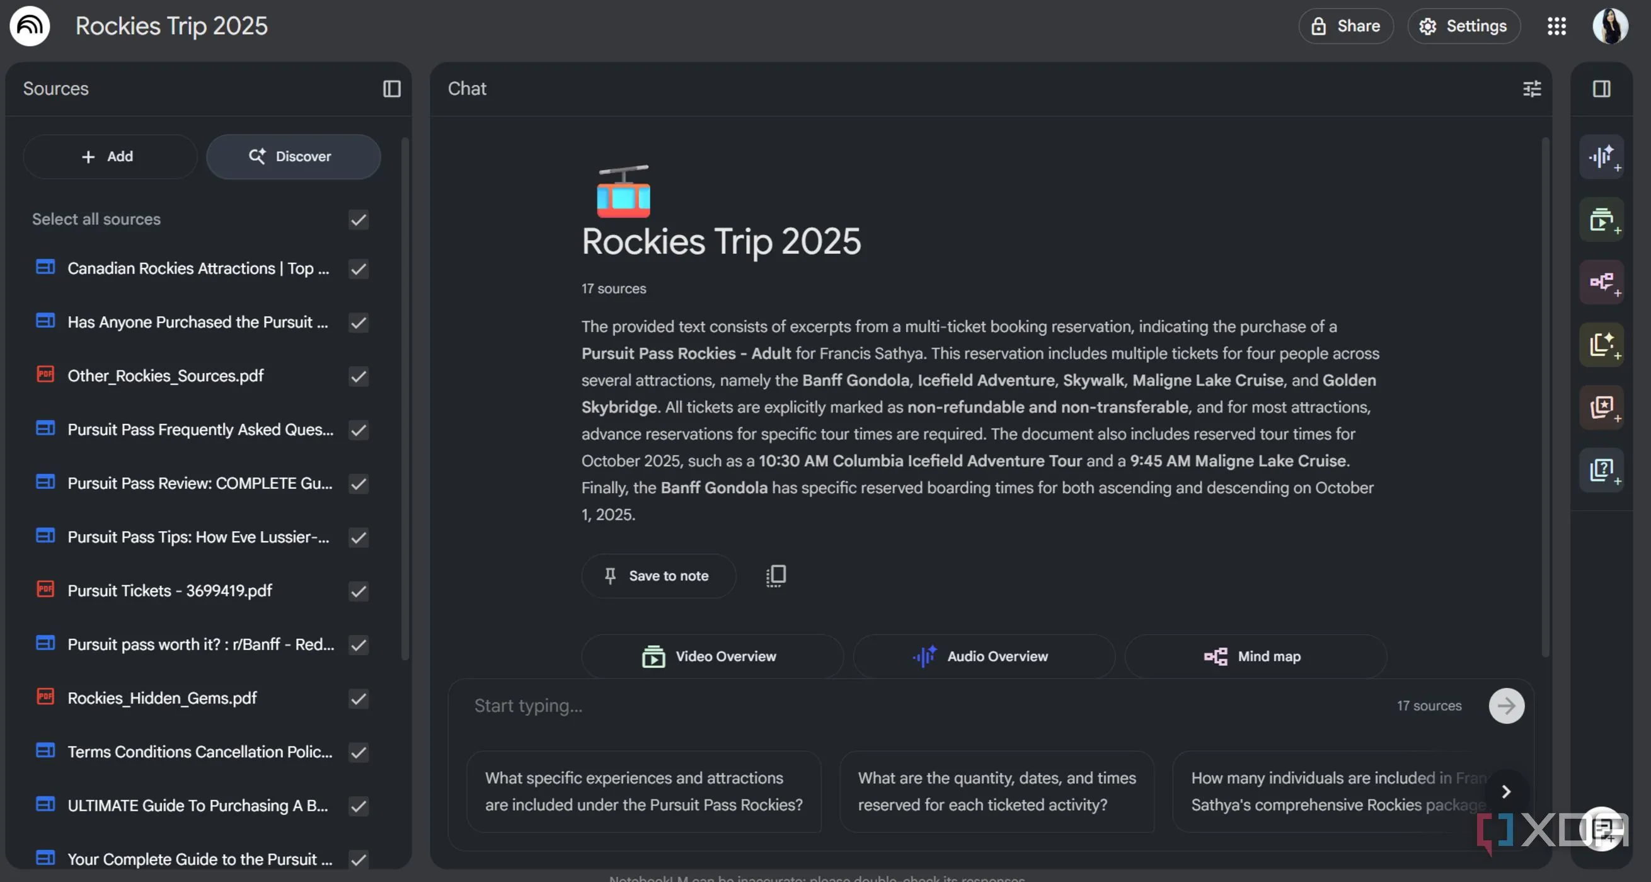Create Video Overview from Studio sidebar
Viewport: 1651px width, 882px height.
pyautogui.click(x=1601, y=220)
